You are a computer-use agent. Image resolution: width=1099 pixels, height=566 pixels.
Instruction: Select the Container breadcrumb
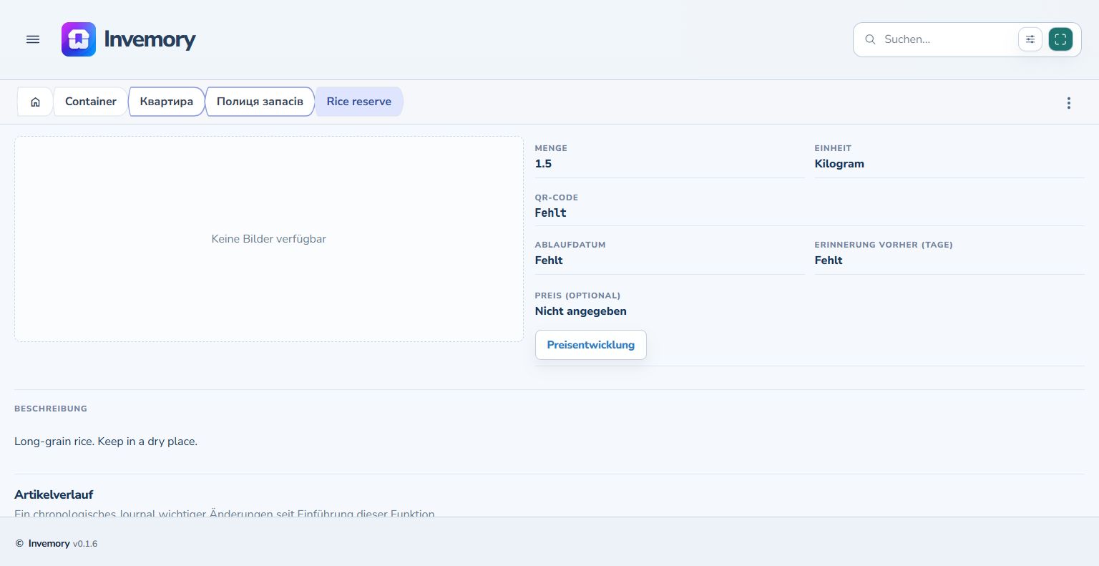pyautogui.click(x=91, y=102)
